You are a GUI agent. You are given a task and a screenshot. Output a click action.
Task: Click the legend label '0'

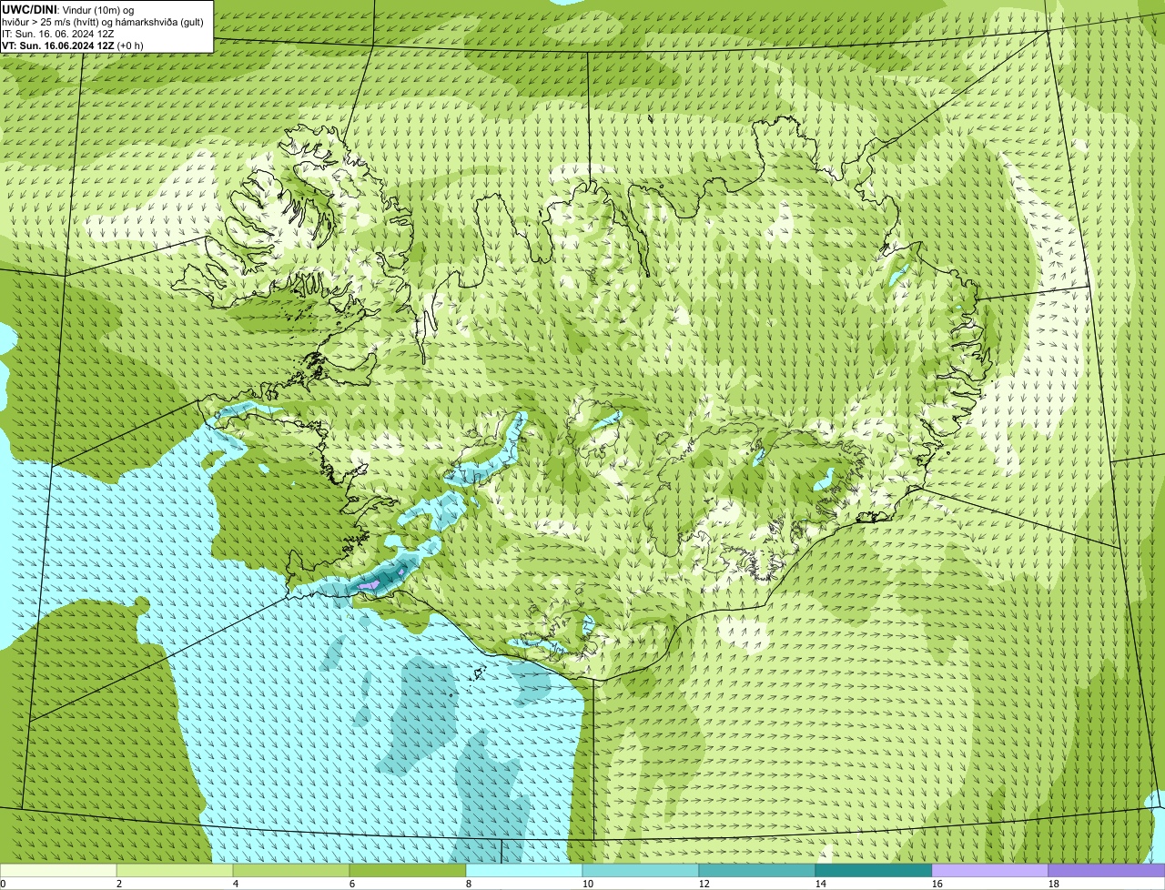[x=3, y=884]
